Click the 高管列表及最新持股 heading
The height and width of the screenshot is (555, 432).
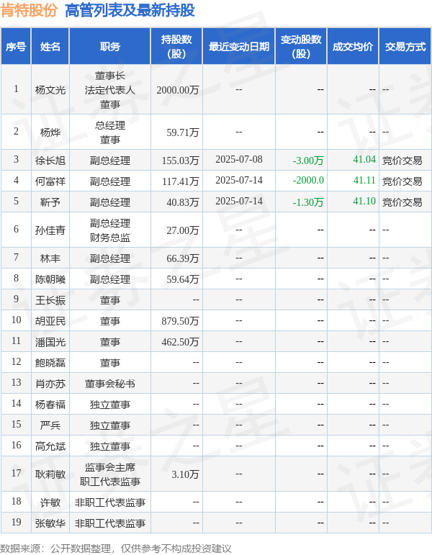click(x=130, y=10)
